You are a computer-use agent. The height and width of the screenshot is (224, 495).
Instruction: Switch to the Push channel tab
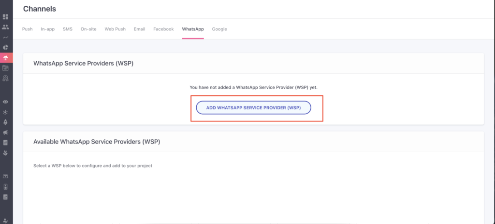[x=27, y=29]
